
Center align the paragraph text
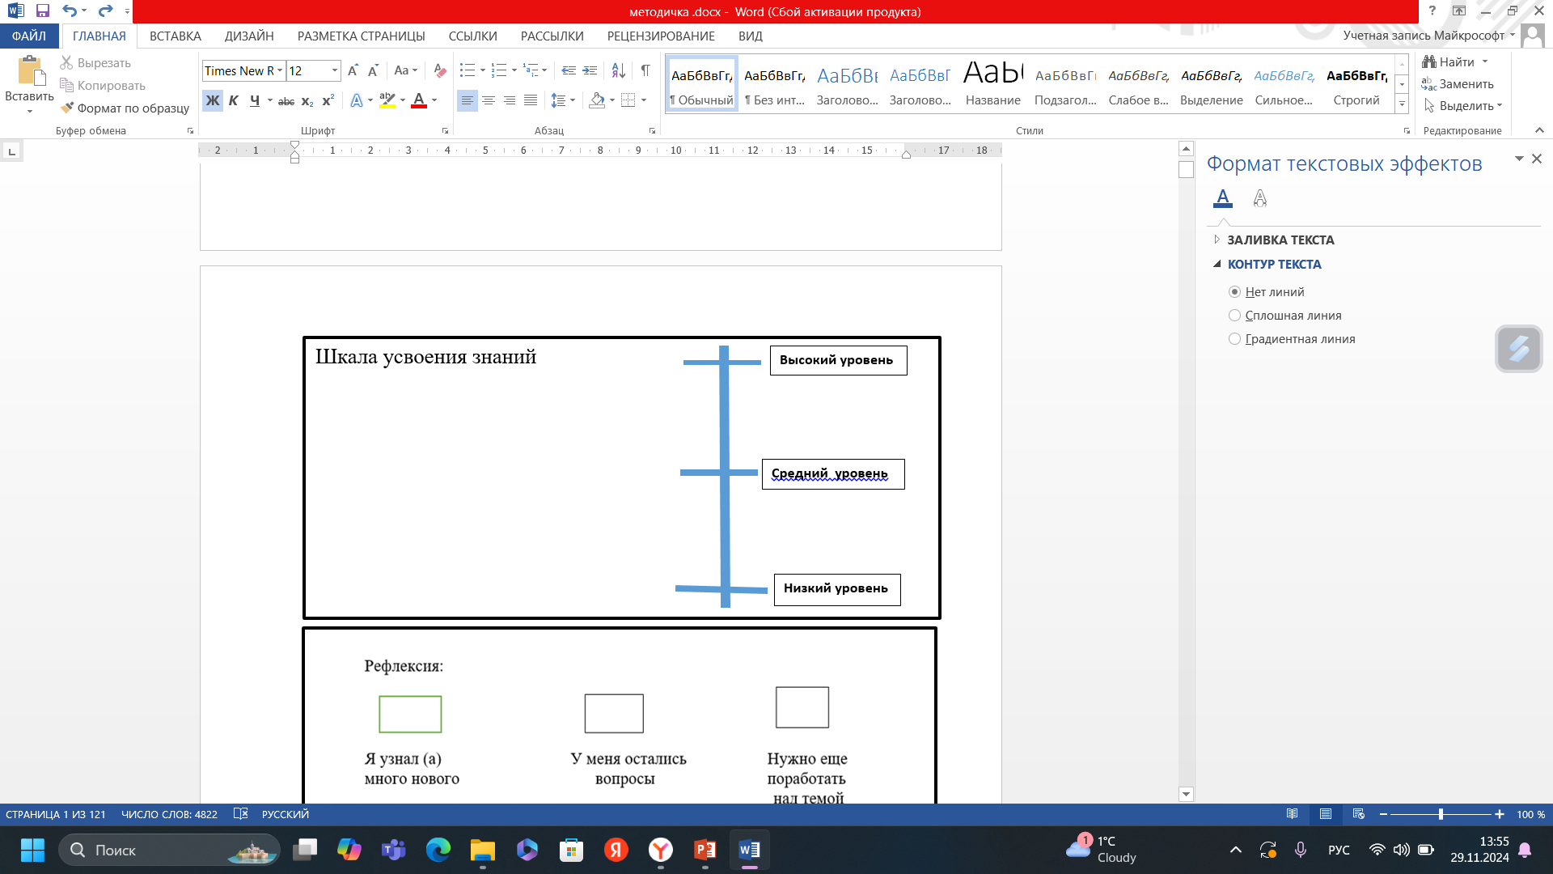click(489, 100)
